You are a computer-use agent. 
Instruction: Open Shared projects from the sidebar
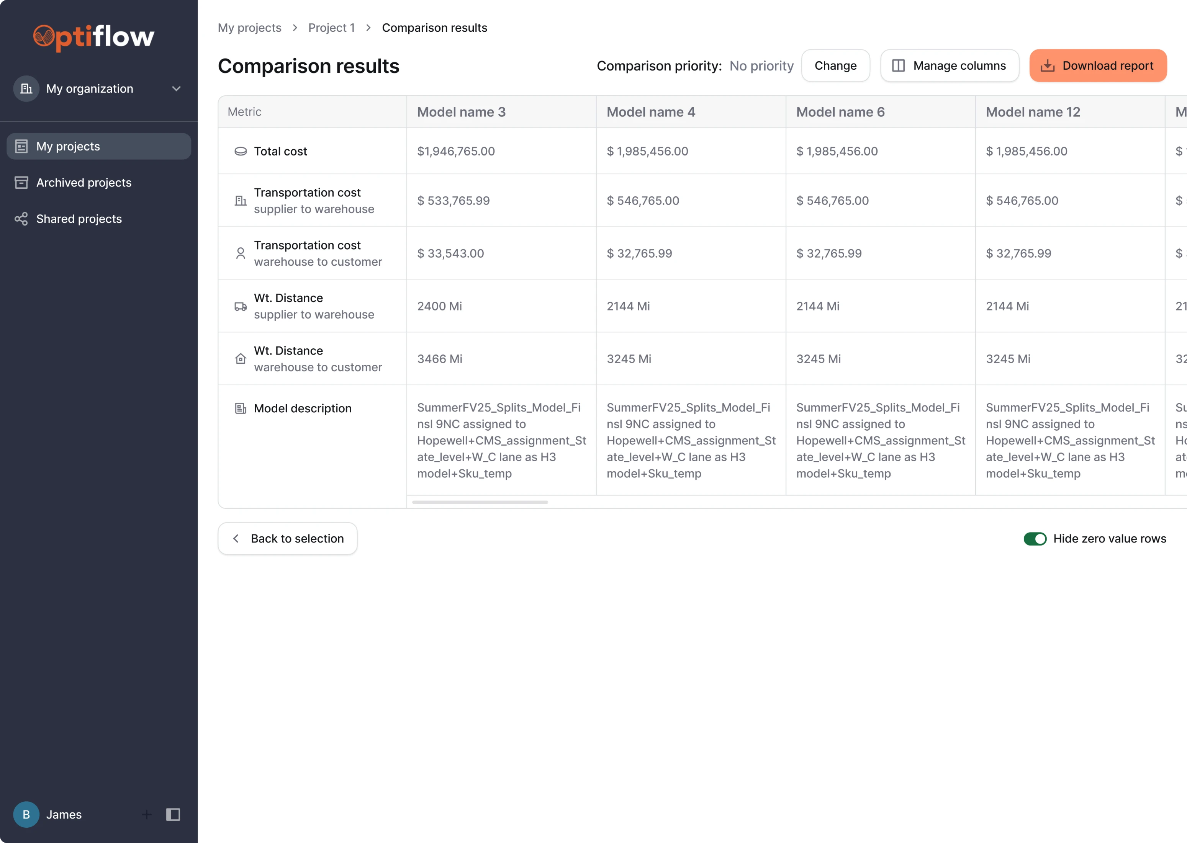click(x=79, y=219)
